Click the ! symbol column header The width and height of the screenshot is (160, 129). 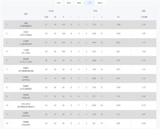pos(71,17)
